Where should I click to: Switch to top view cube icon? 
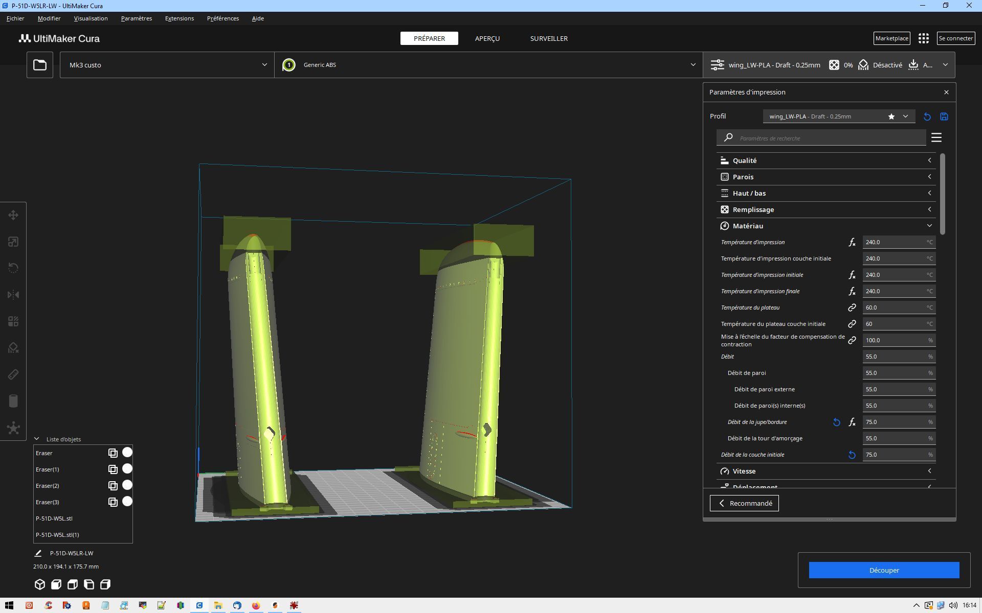73,584
